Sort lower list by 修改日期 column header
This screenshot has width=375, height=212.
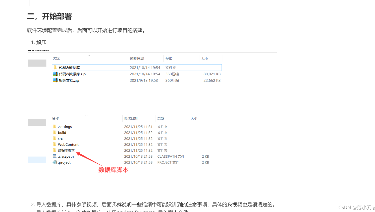[x=131, y=118]
